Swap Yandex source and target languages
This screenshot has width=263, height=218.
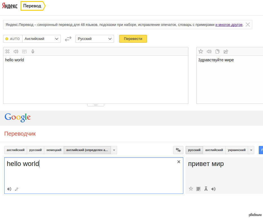pyautogui.click(x=68, y=39)
